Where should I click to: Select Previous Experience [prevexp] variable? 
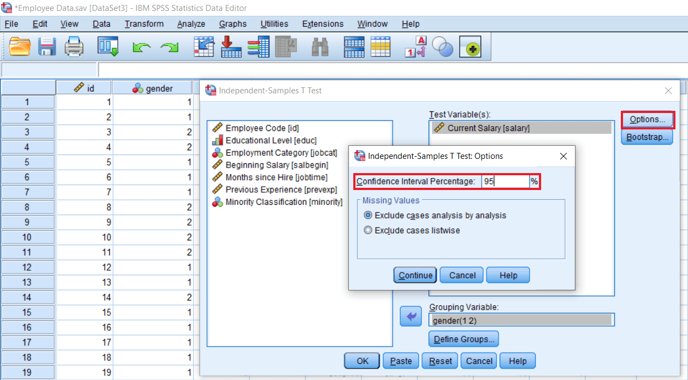pos(274,189)
